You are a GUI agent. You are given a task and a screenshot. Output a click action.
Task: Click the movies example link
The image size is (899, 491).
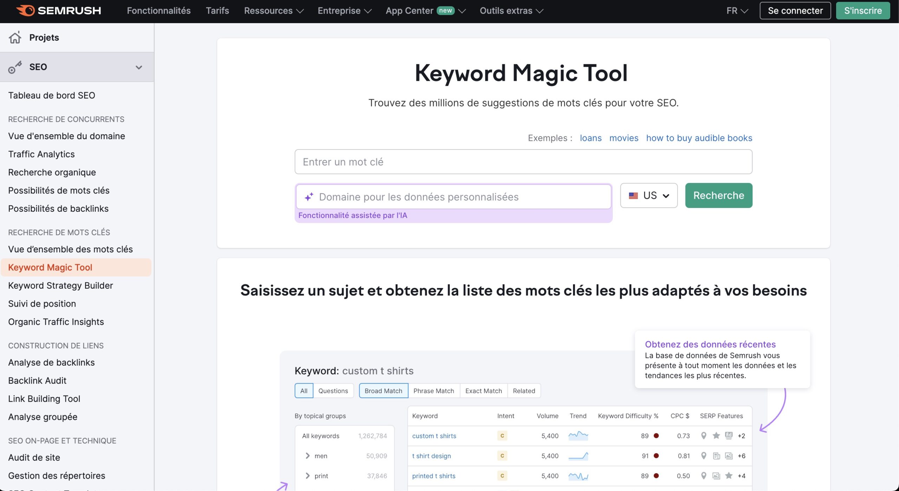[624, 138]
